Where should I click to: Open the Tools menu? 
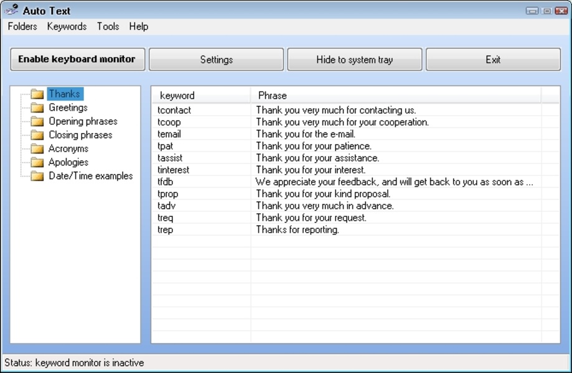[108, 27]
